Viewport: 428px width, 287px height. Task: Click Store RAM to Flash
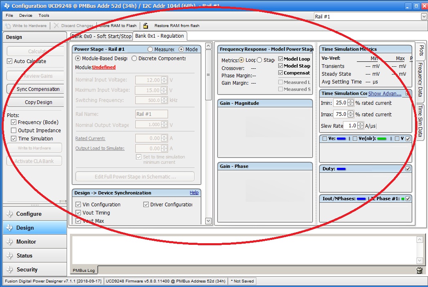pos(118,26)
